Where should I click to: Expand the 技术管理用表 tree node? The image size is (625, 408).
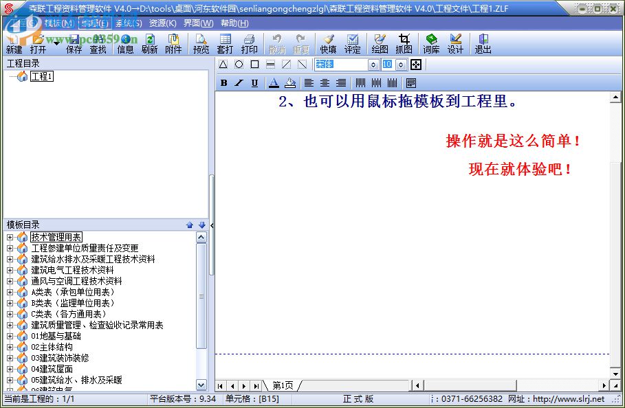10,236
